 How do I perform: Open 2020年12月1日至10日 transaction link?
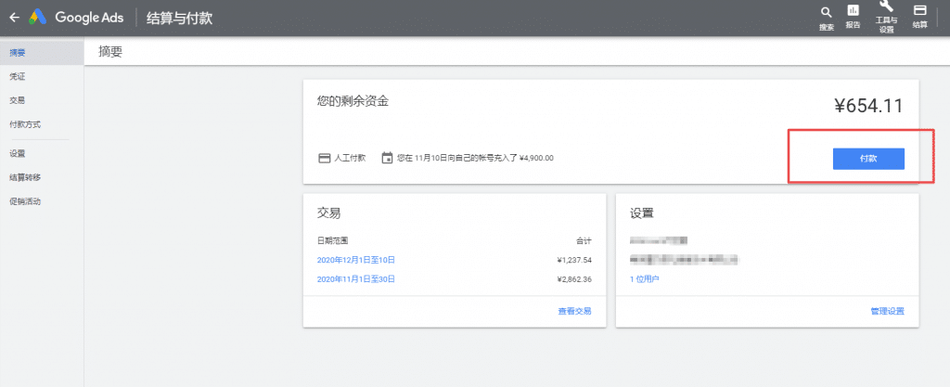(x=356, y=260)
